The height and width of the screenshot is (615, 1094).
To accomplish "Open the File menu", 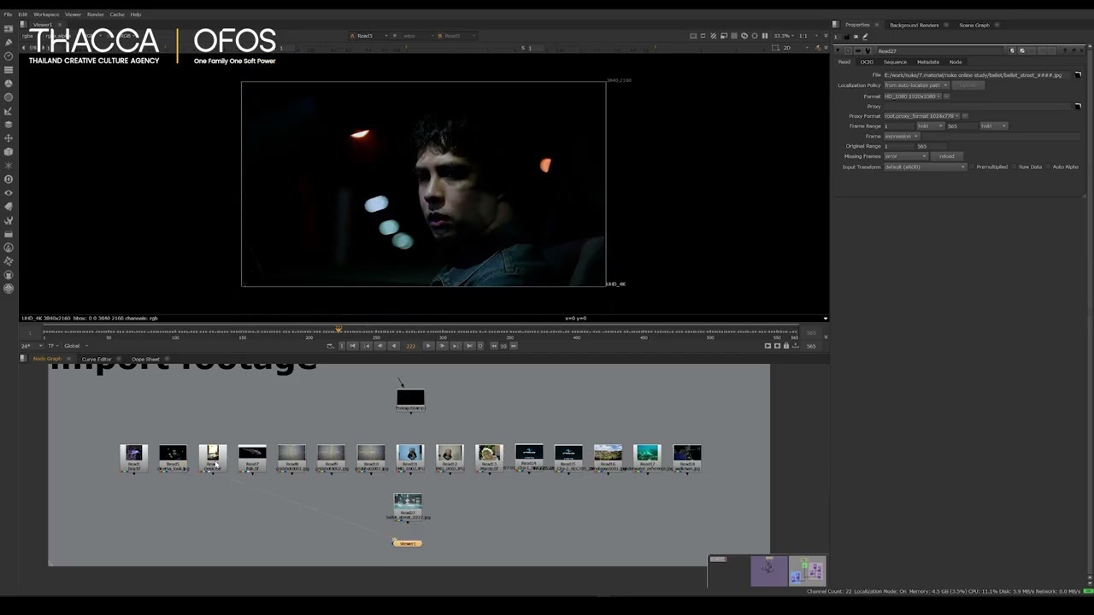I will coord(9,15).
